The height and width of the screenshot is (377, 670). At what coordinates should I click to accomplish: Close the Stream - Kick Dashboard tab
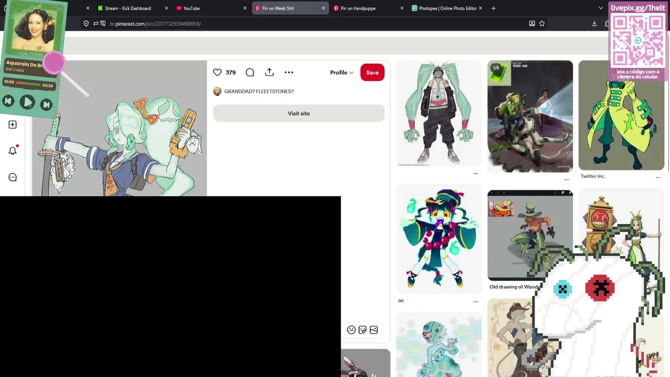(x=166, y=8)
